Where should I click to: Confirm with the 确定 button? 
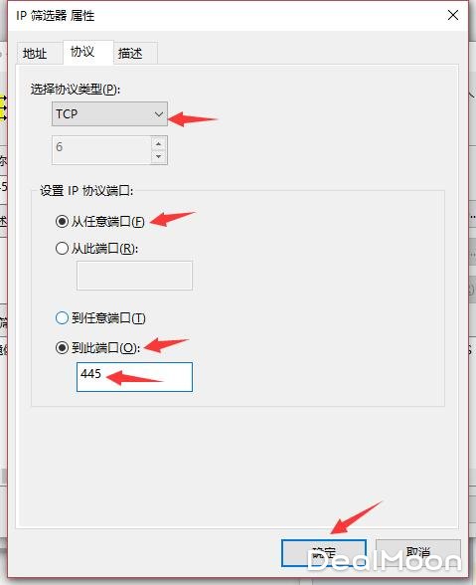[324, 553]
